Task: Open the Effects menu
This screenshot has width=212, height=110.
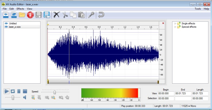Action: click(x=20, y=9)
